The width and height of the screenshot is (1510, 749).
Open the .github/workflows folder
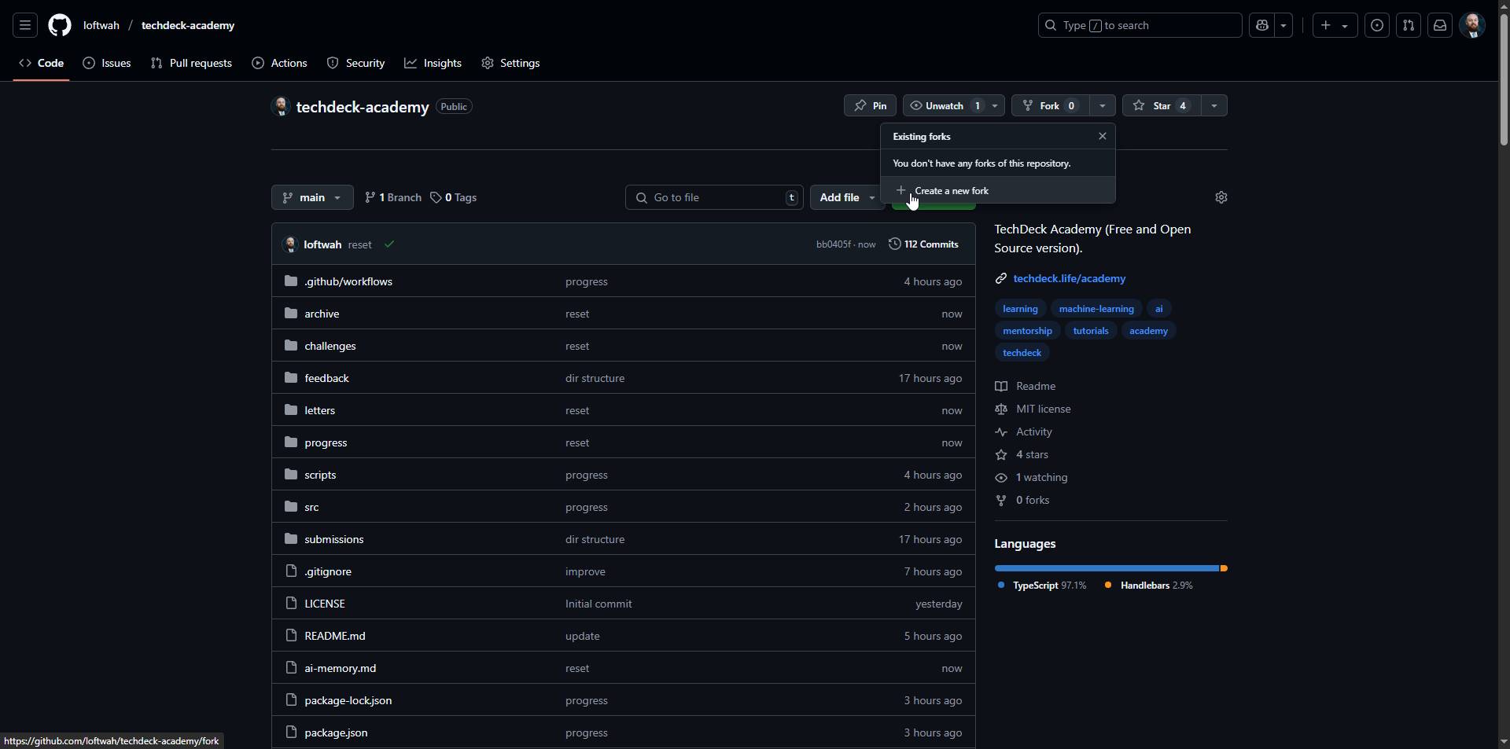click(x=348, y=281)
